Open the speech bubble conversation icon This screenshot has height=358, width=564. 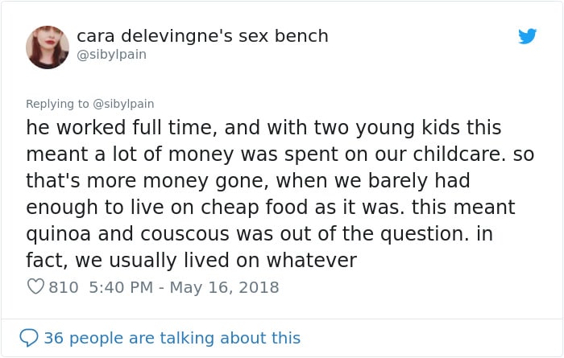click(29, 338)
